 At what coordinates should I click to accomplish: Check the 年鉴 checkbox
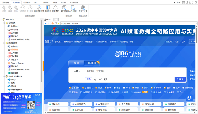tap(115, 87)
